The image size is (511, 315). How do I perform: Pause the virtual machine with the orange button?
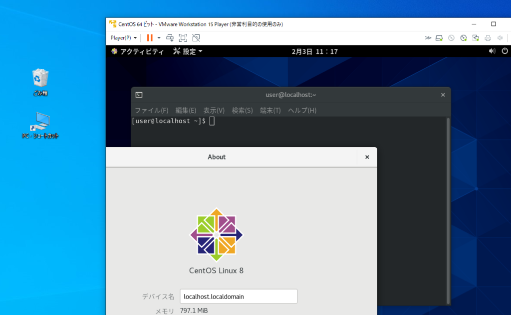coord(150,38)
